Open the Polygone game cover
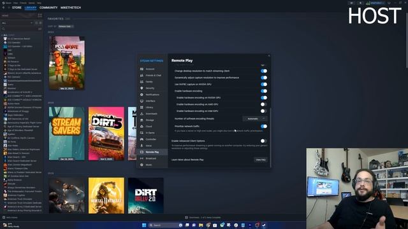 point(66,63)
